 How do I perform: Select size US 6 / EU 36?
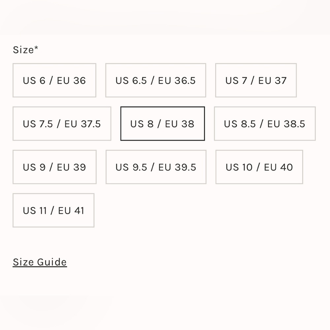54,80
